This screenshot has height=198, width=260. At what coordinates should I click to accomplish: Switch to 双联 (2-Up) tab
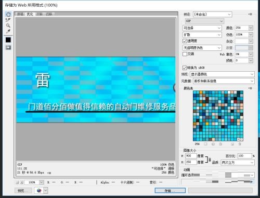tap(40, 14)
